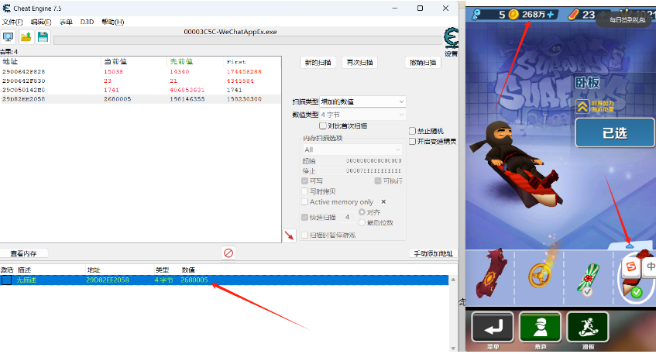This screenshot has width=656, height=354.
Task: Toggle the copy-on-write checkbox
Action: tap(304, 191)
